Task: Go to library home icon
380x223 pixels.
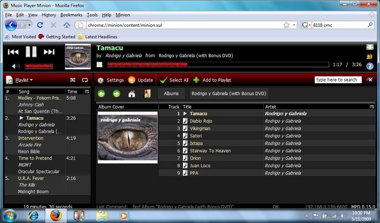Action: (x=132, y=94)
